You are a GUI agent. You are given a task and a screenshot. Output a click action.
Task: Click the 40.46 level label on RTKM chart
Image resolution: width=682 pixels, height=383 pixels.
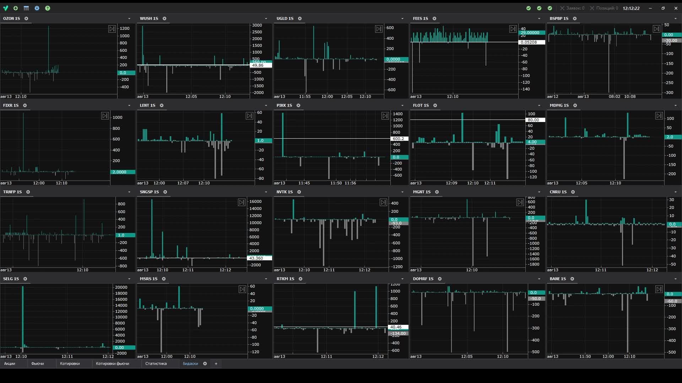398,327
